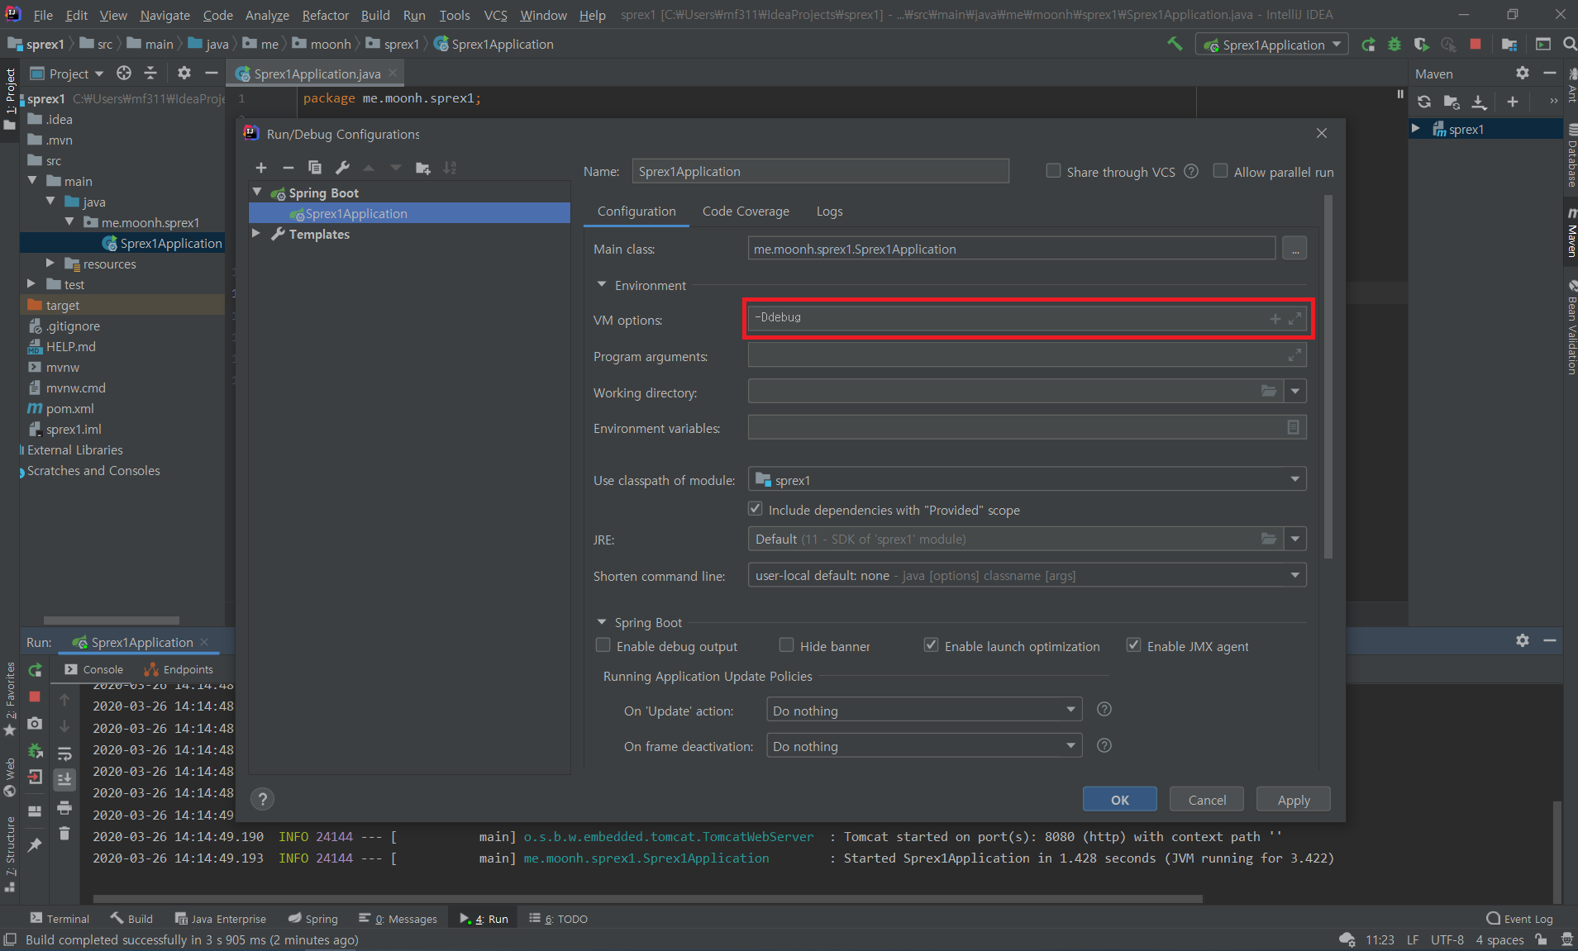
Task: Switch to Endpoints tab in Run panel
Action: [x=179, y=669]
